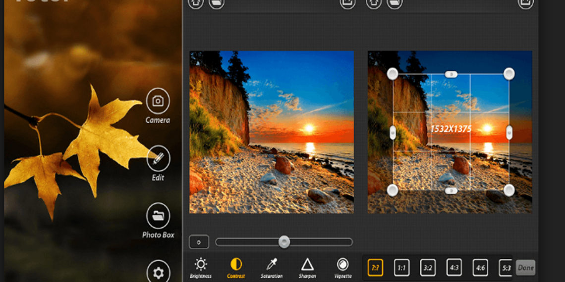Select the Saturation dropper tool
This screenshot has width=565, height=282.
pyautogui.click(x=272, y=268)
